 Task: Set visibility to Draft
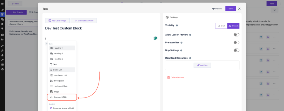221,26
